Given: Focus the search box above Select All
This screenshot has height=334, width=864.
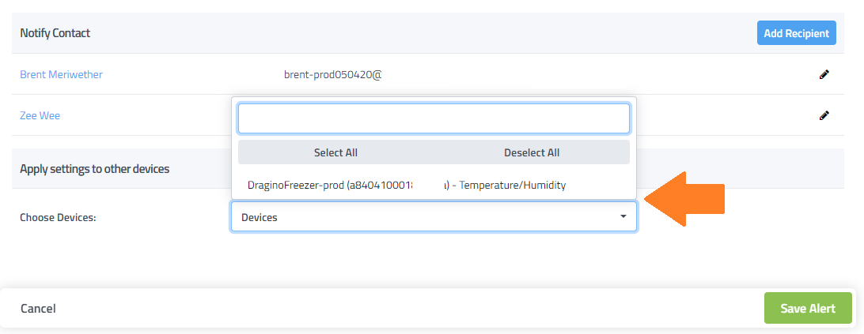Looking at the screenshot, I should tap(434, 118).
